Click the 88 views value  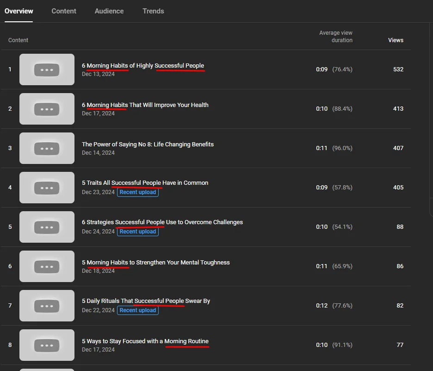pos(400,227)
